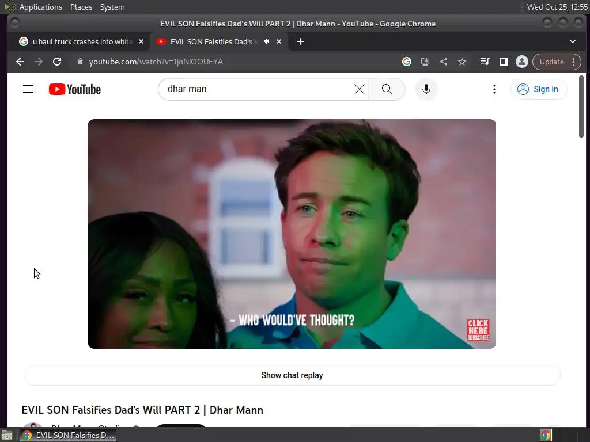Show chat replay
The width and height of the screenshot is (590, 442).
pyautogui.click(x=292, y=375)
